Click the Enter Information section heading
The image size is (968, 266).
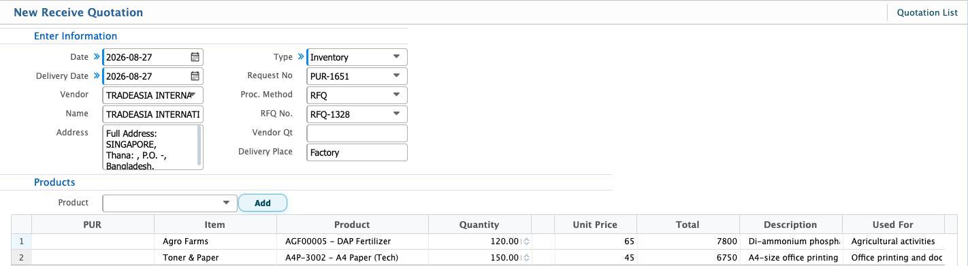click(x=76, y=36)
